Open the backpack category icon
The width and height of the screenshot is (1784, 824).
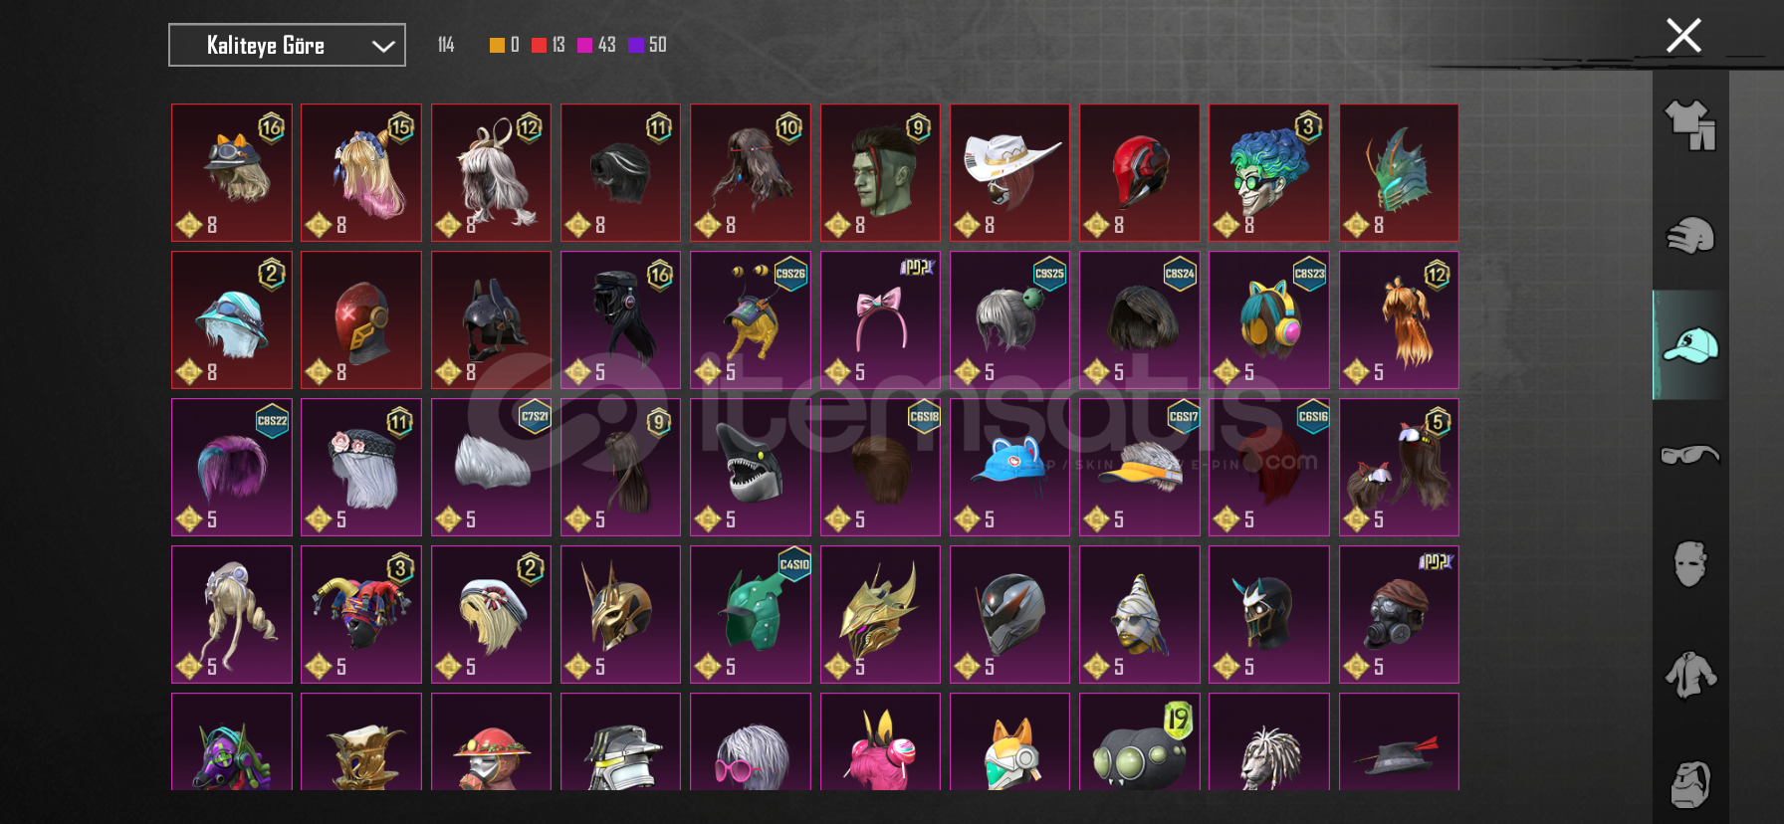click(1690, 784)
